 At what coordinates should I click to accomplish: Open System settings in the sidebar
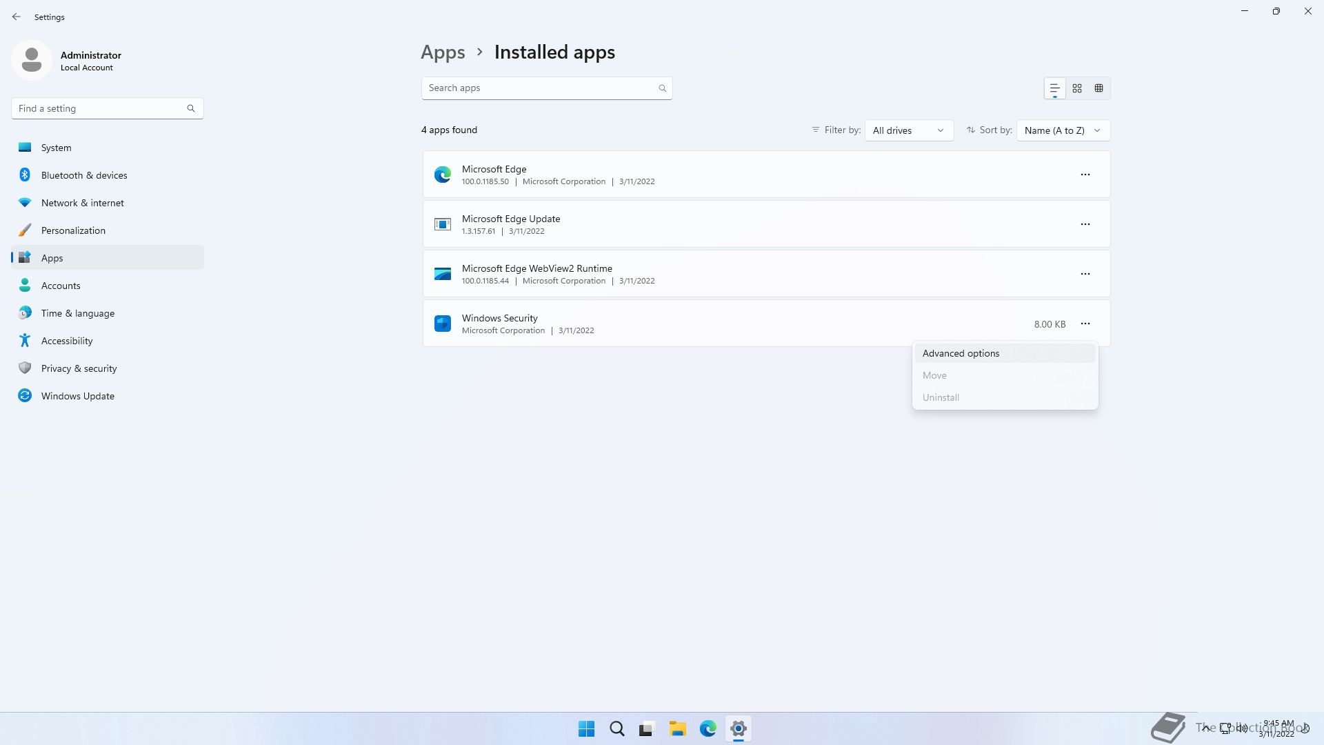[108, 148]
